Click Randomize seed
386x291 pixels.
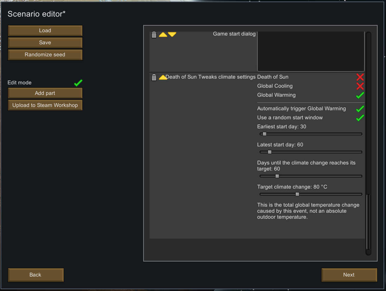[x=45, y=55]
